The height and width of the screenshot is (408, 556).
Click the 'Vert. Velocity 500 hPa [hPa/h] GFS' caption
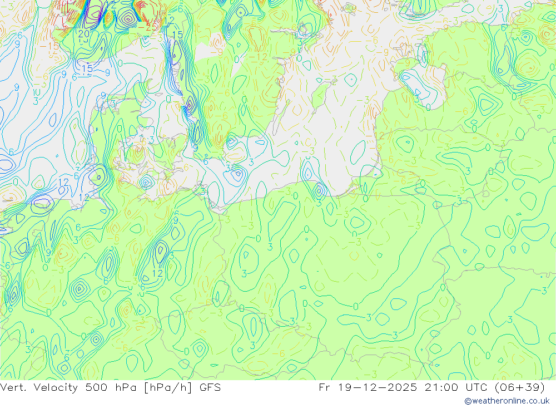click(x=110, y=387)
